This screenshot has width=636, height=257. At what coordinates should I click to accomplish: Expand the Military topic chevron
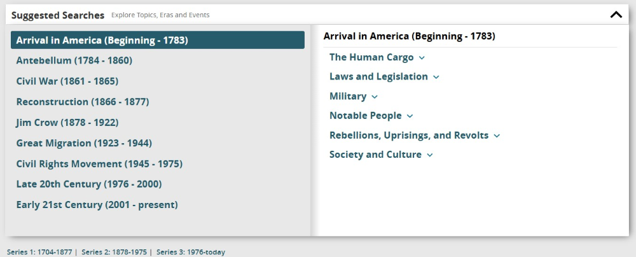pyautogui.click(x=375, y=97)
